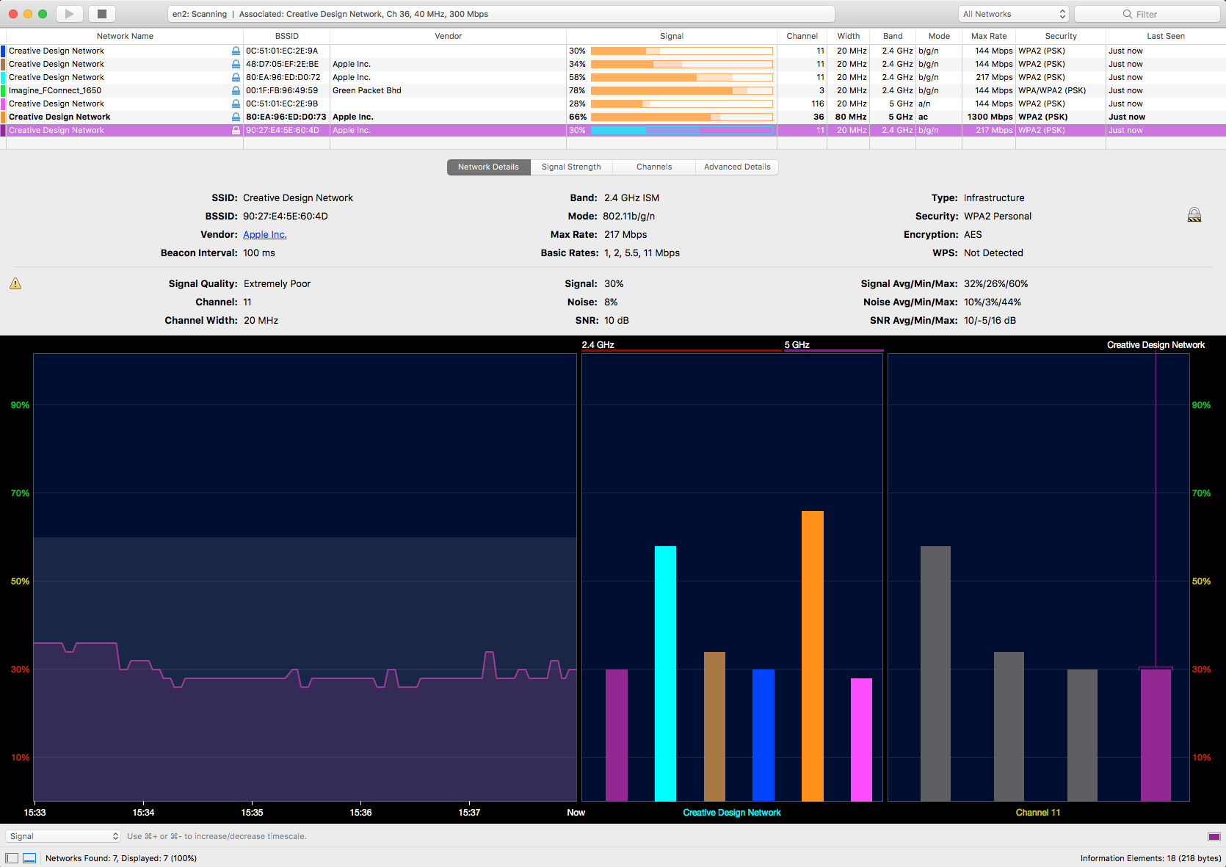The width and height of the screenshot is (1226, 867).
Task: Click orange color marker of 80:EA:96:ED:D0:73 row
Action: [3, 117]
